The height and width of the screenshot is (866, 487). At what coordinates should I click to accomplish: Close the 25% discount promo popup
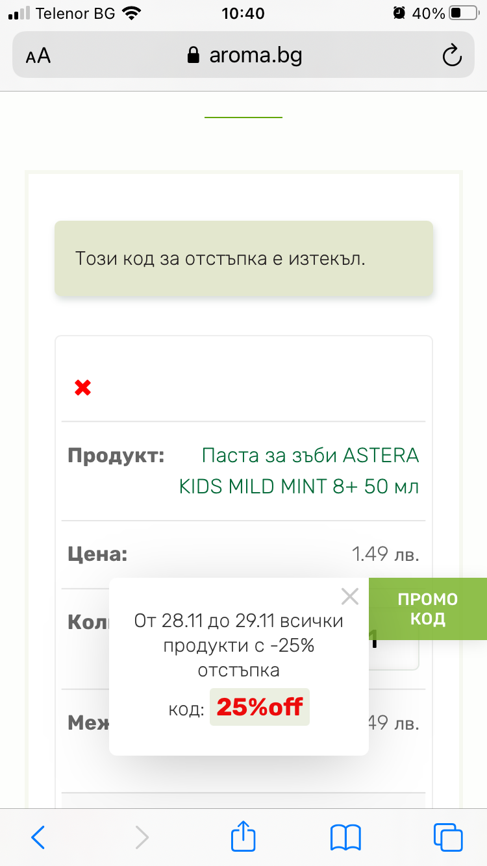(x=350, y=596)
